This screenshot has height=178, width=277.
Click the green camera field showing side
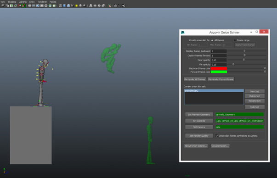240,127
